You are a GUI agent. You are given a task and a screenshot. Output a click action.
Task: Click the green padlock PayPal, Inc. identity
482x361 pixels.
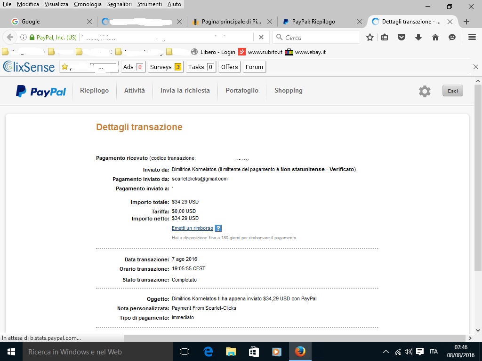coord(53,38)
